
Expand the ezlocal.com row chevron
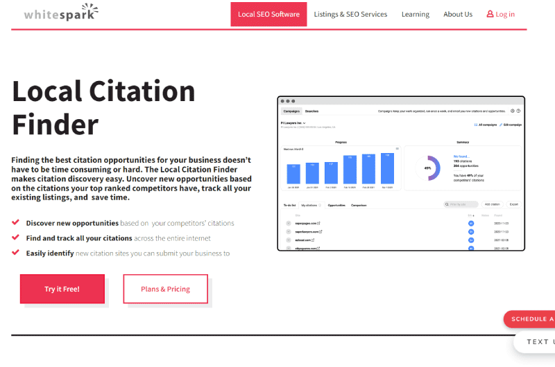pyautogui.click(x=289, y=240)
